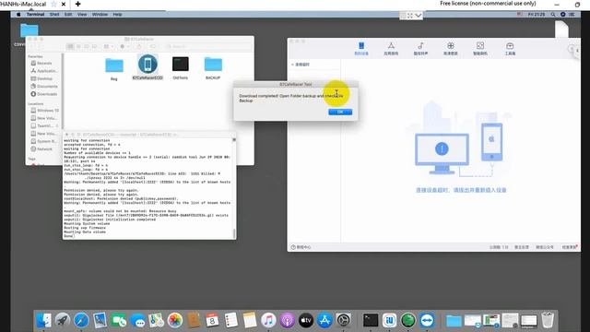This screenshot has height=332, width=590.
Task: Click the Siri icon in menu bar
Action: point(563,15)
